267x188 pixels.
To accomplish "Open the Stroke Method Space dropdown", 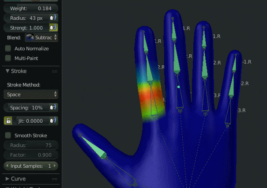I will [31, 94].
